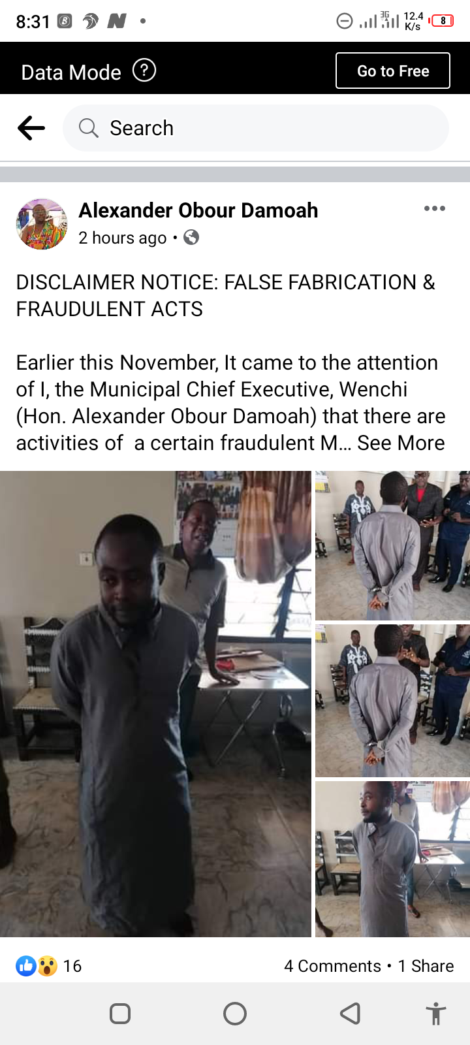Open Data Mode help question icon
The height and width of the screenshot is (1045, 470).
tap(144, 70)
